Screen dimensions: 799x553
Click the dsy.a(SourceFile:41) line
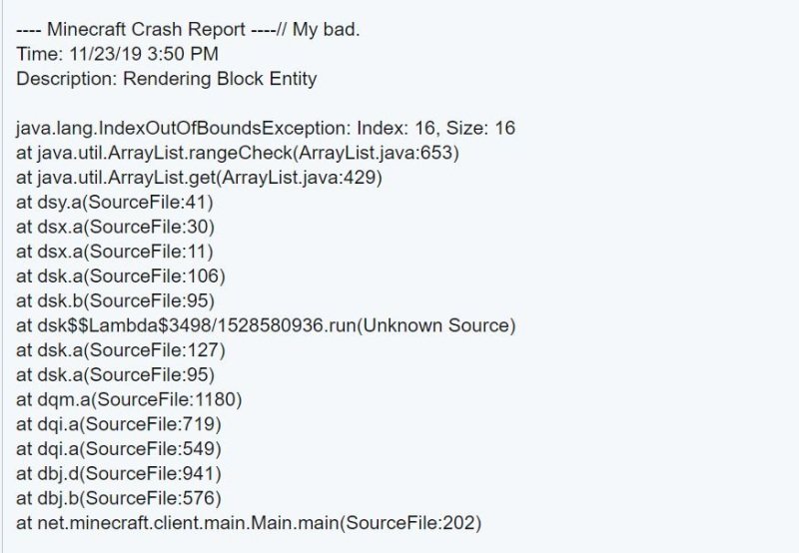[x=115, y=203]
